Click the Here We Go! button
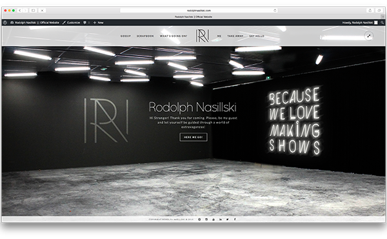387x239 pixels. 193,137
